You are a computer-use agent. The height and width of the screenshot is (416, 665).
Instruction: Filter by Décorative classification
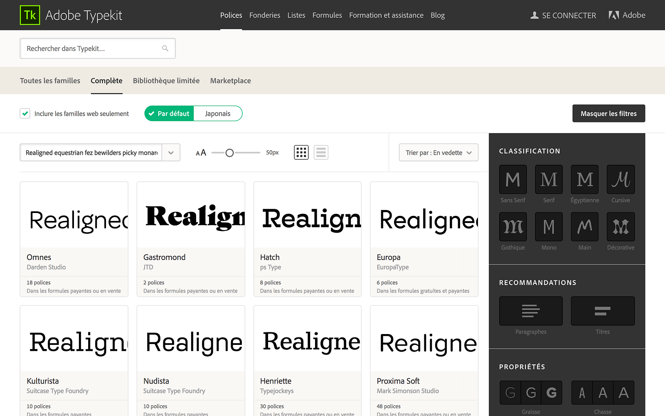point(621,227)
